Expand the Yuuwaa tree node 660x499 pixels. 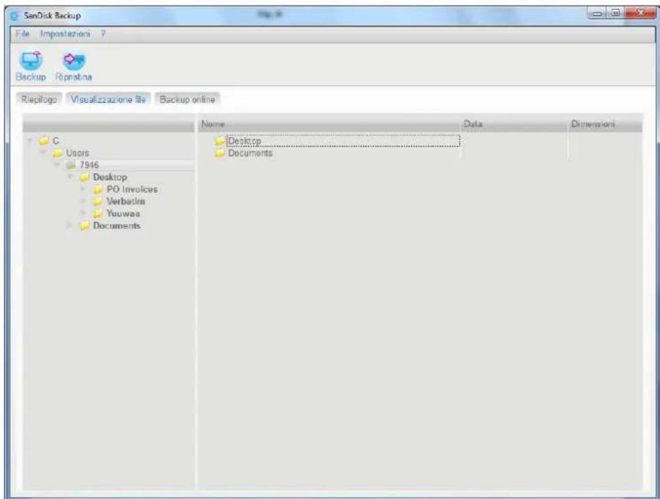[x=83, y=214]
